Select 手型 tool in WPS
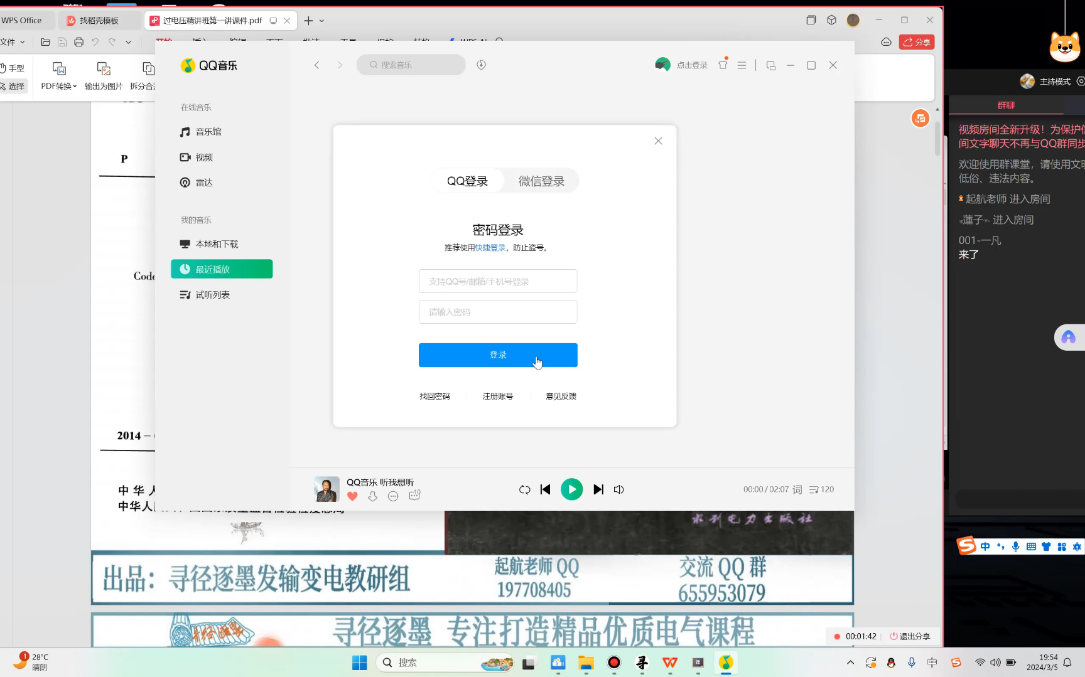The width and height of the screenshot is (1085, 677). 14,68
